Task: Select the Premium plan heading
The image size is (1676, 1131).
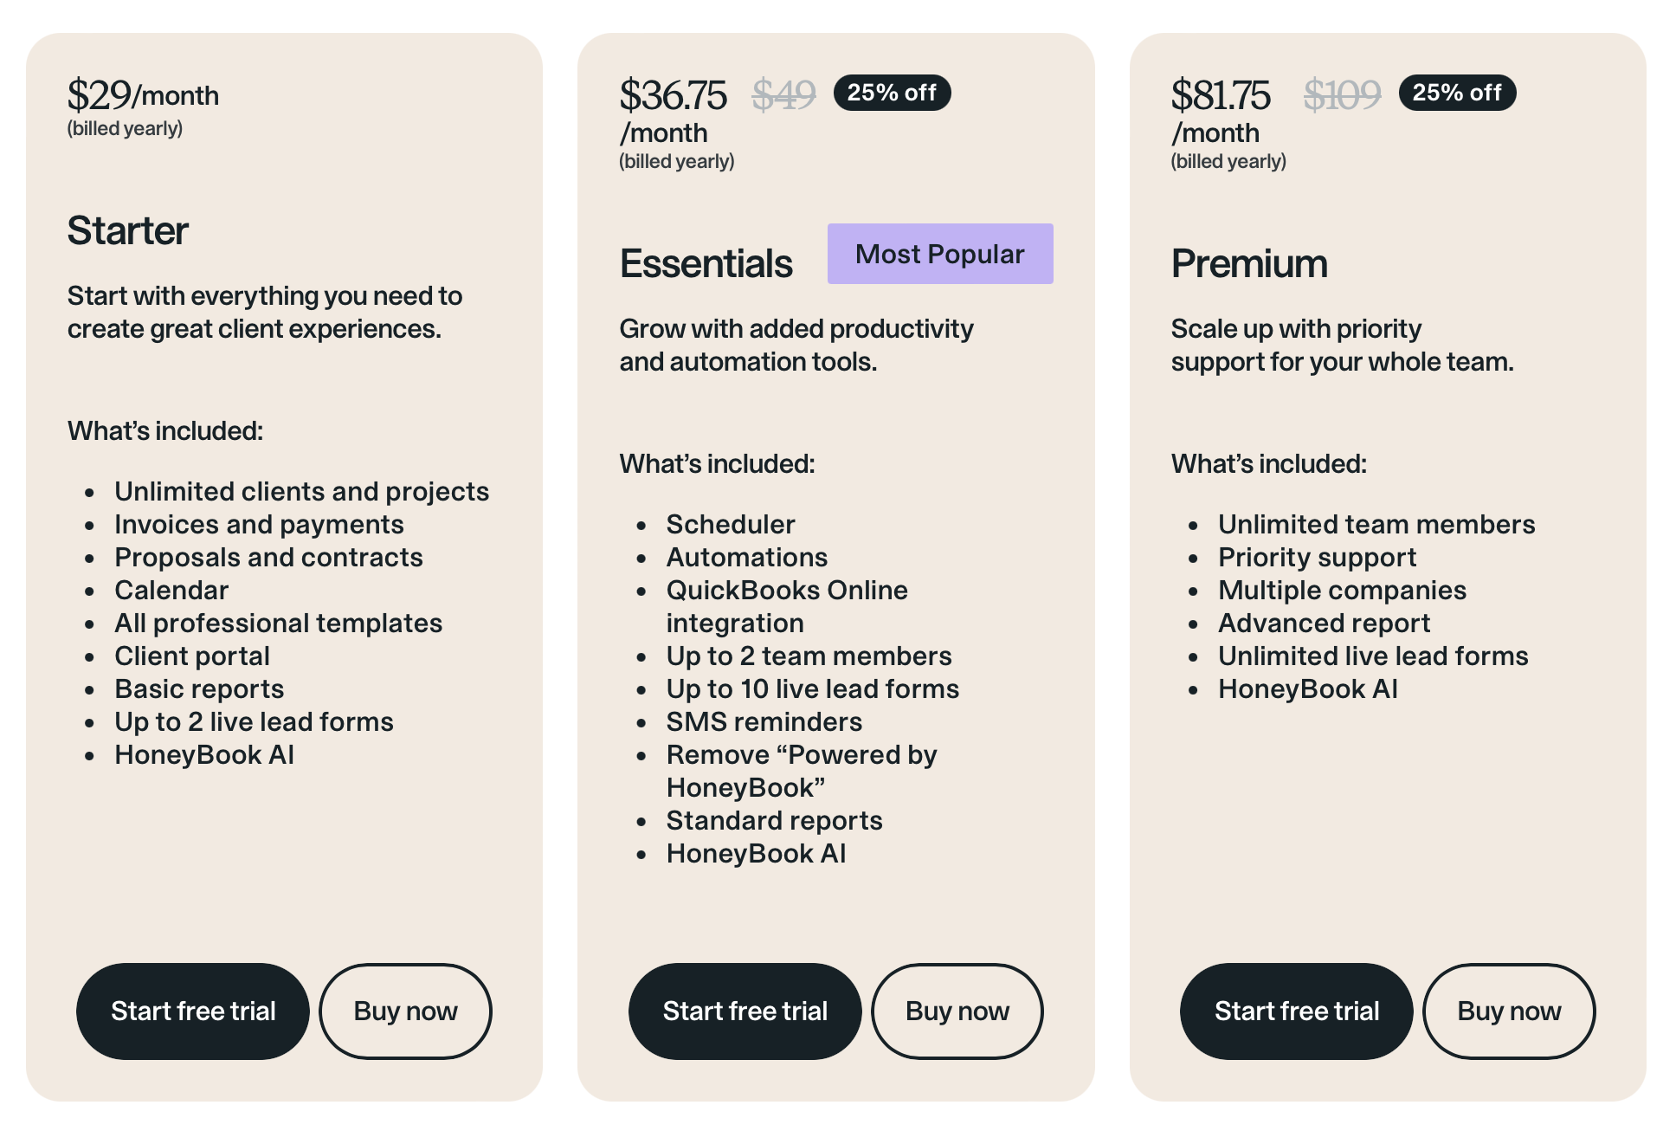Action: pos(1250,262)
